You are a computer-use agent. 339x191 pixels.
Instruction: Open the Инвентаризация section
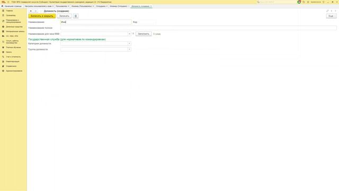click(x=13, y=62)
